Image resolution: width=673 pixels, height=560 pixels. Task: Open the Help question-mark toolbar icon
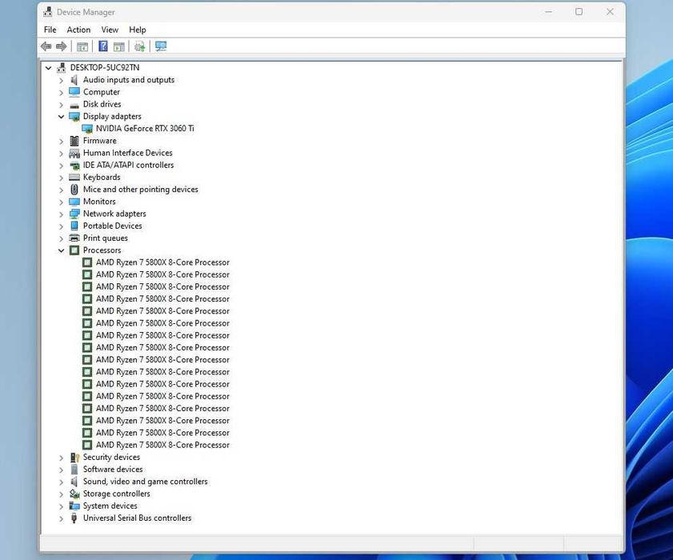[x=103, y=46]
